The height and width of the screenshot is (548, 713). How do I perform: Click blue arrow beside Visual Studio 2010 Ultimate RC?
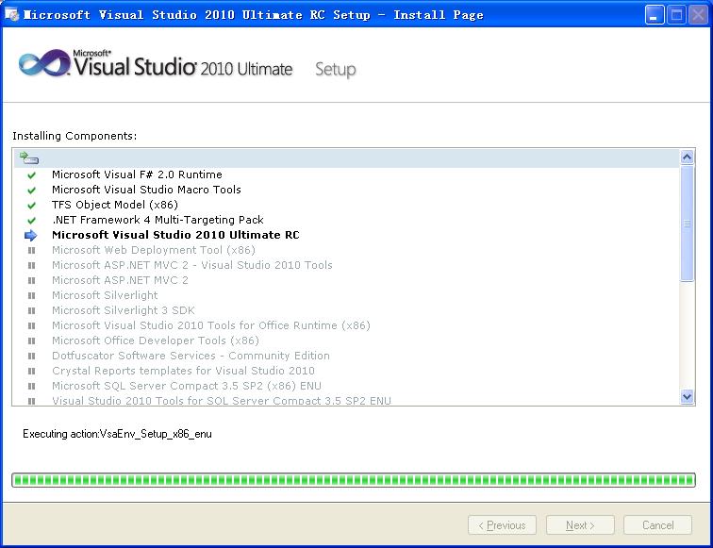click(30, 235)
